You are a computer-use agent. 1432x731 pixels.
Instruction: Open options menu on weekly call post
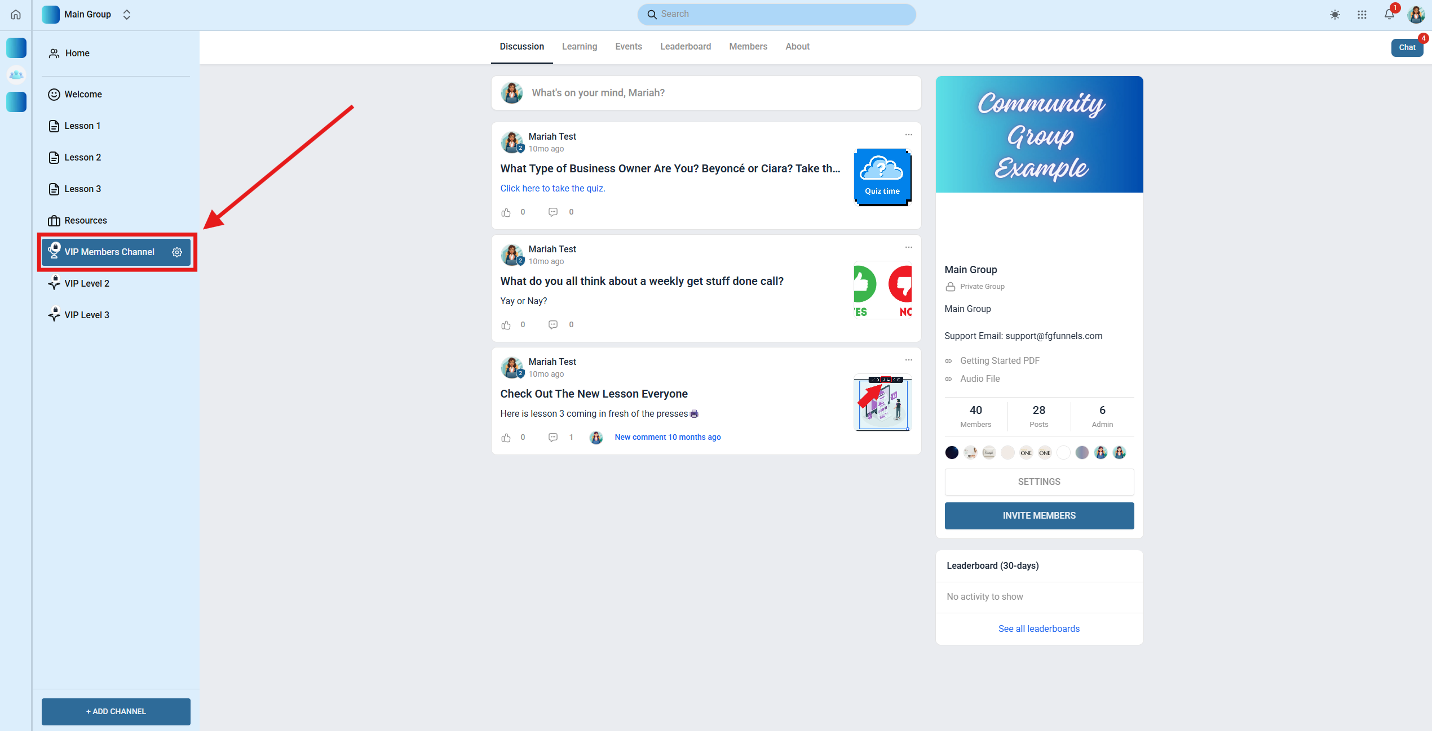click(908, 247)
